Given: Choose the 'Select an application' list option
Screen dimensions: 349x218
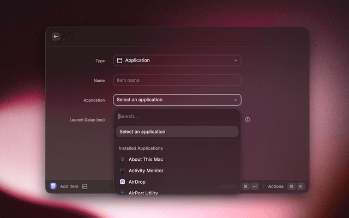Looking at the screenshot, I should click(177, 131).
